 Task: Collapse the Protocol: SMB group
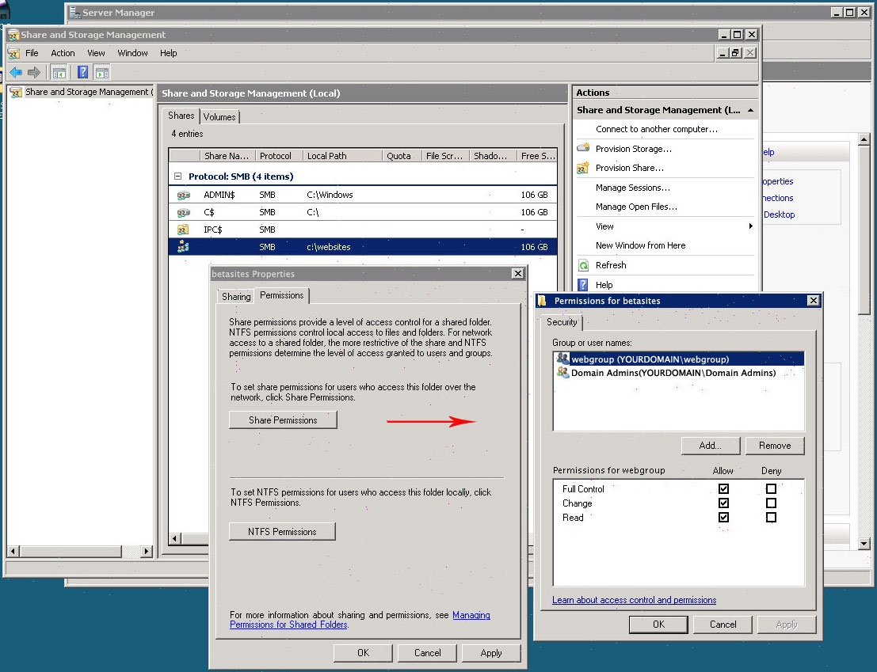point(178,177)
